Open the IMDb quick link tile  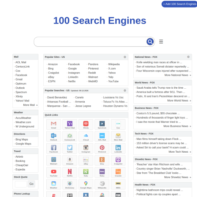[118, 184]
